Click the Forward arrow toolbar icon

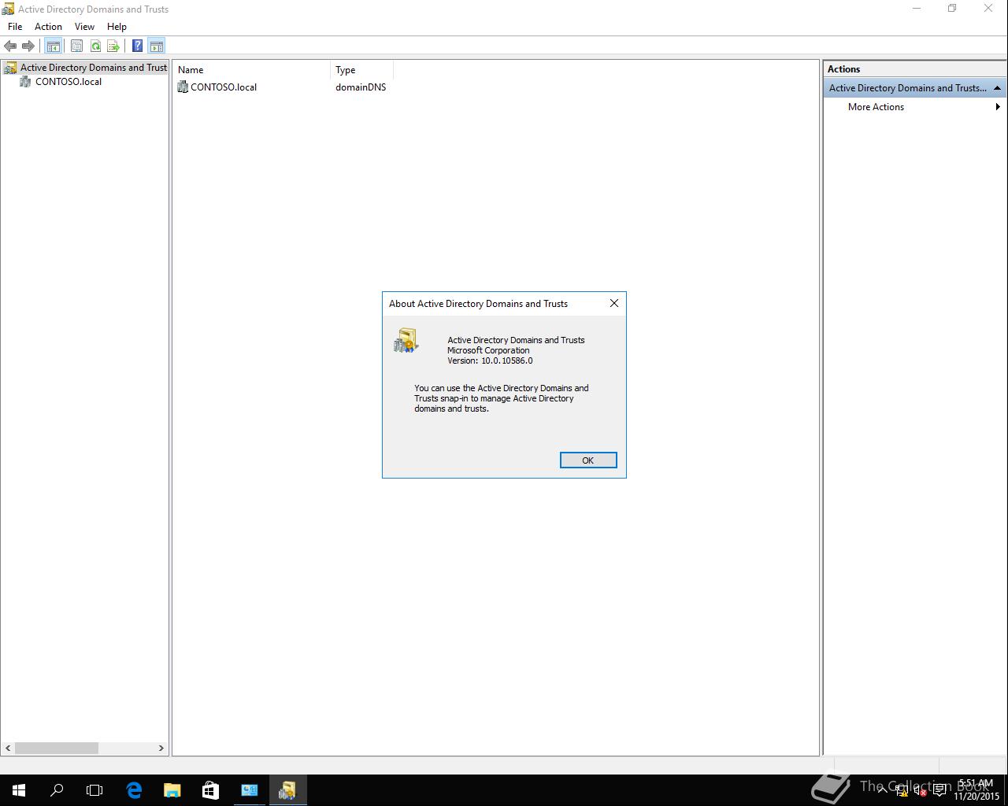28,46
